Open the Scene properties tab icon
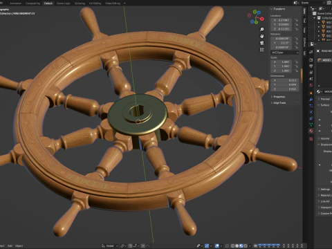This screenshot has height=249, width=332. tap(311, 79)
